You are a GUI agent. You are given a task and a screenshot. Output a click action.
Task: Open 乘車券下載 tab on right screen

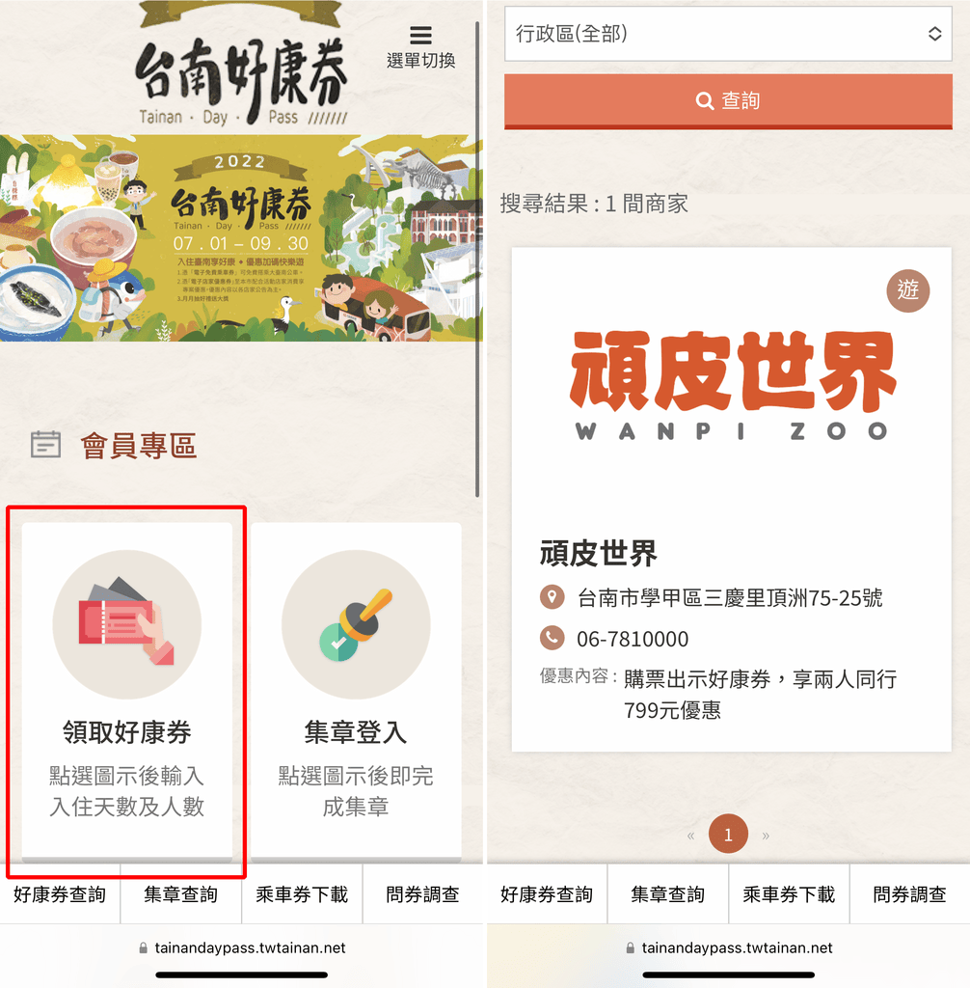point(789,894)
